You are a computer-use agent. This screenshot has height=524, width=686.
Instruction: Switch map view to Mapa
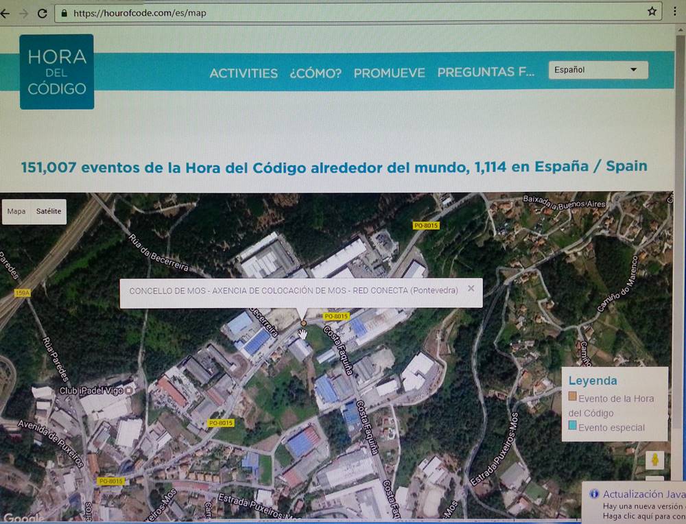pos(16,211)
